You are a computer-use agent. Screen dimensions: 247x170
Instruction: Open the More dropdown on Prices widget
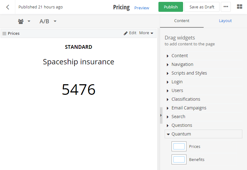click(x=146, y=33)
